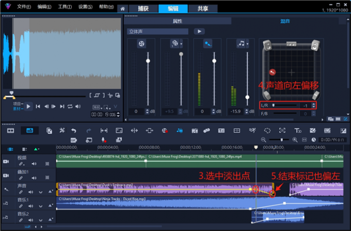The width and height of the screenshot is (351, 231).
Task: Click the record voice-over microphone icon
Action: [x=104, y=140]
